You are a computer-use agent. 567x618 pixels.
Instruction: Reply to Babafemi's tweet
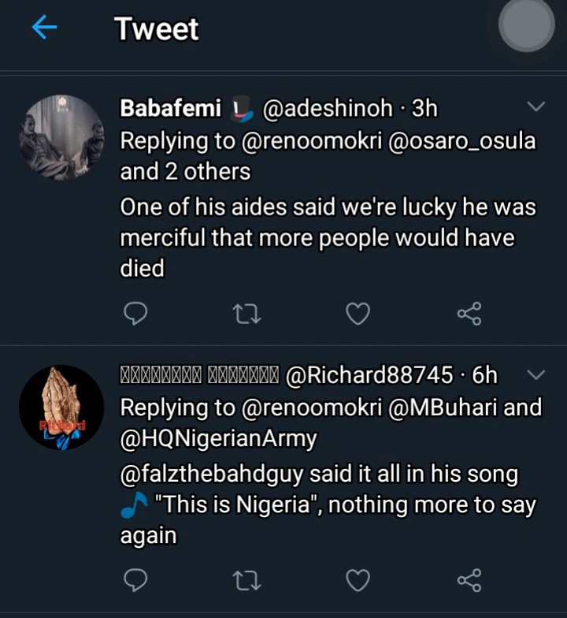tap(136, 315)
